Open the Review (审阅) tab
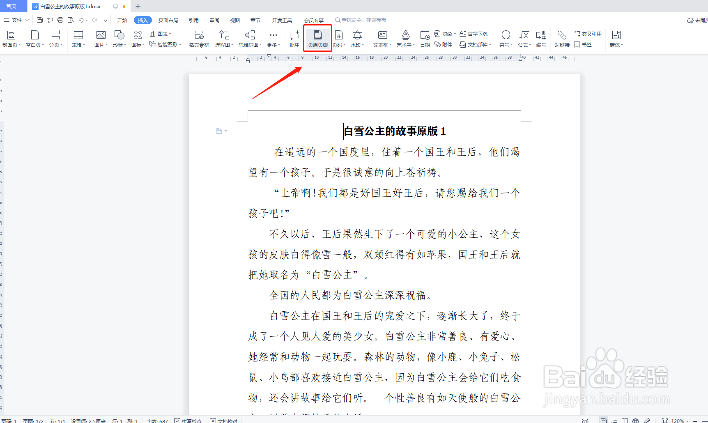 point(214,20)
